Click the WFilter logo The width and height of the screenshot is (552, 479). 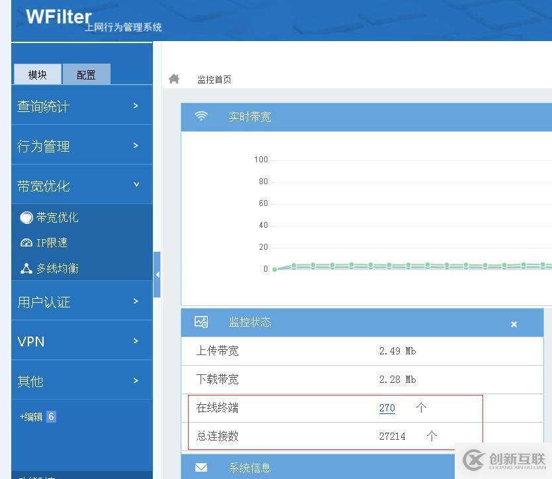point(58,17)
